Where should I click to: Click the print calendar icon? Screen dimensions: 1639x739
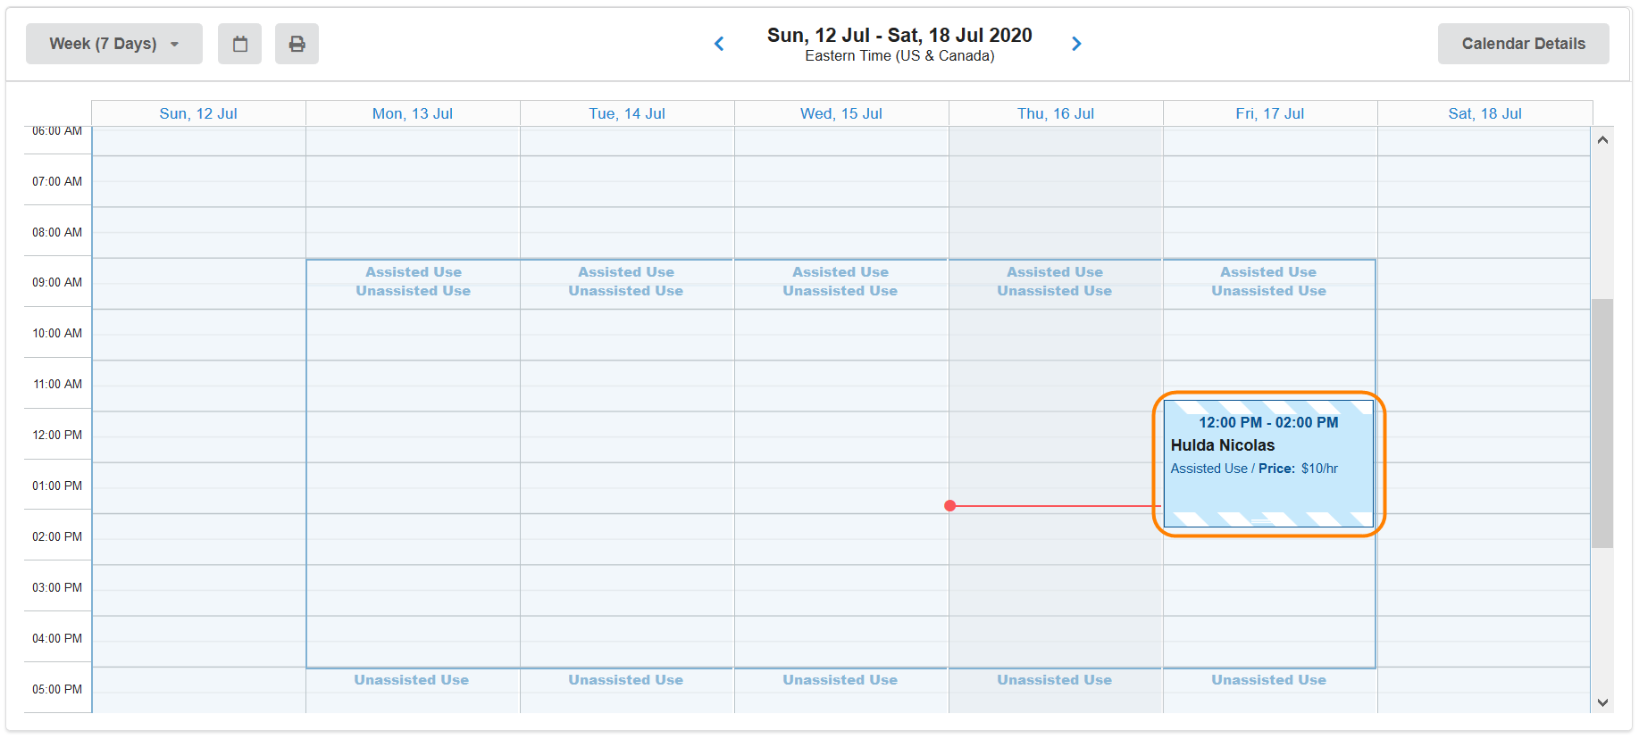coord(297,44)
